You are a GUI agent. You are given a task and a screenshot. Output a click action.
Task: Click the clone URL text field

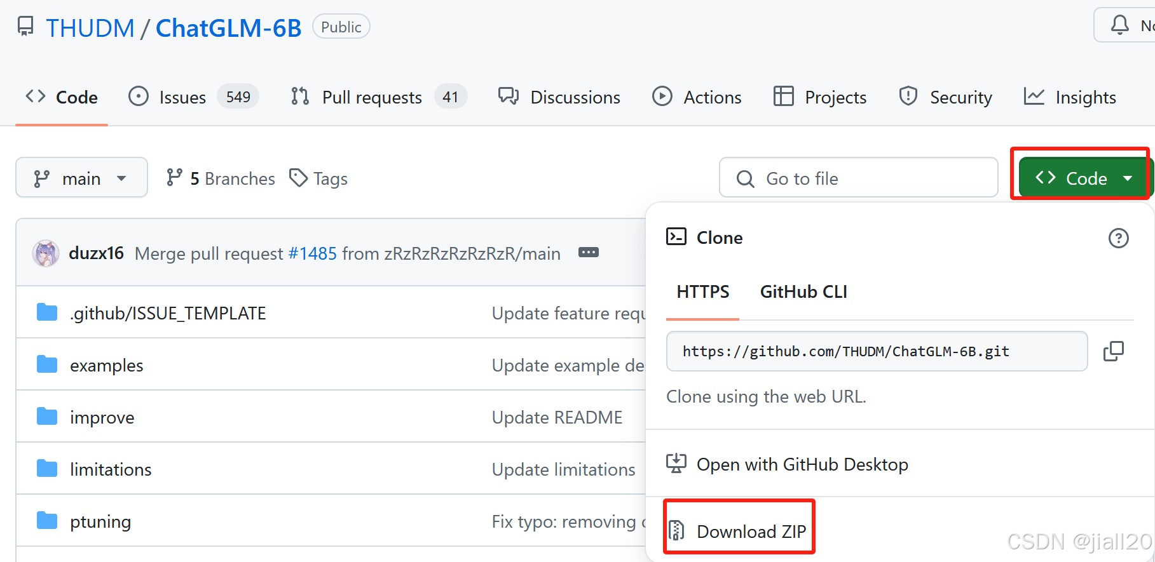pyautogui.click(x=877, y=351)
